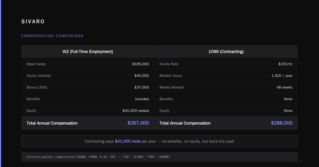The width and height of the screenshot is (319, 167).
Task: Click the $45,000 vested equity value
Action: (136, 111)
